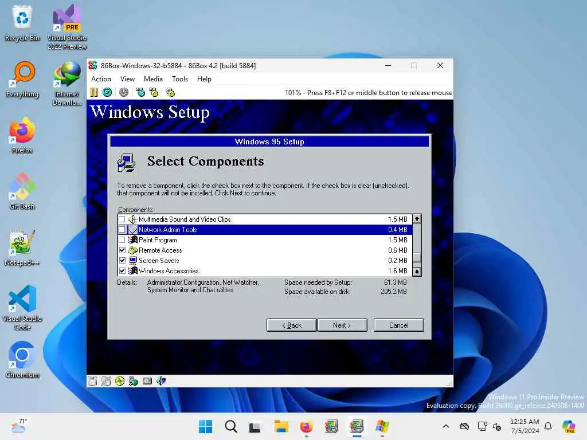Show hidden icons chevron in system tray
587x440 pixels.
pos(445,426)
